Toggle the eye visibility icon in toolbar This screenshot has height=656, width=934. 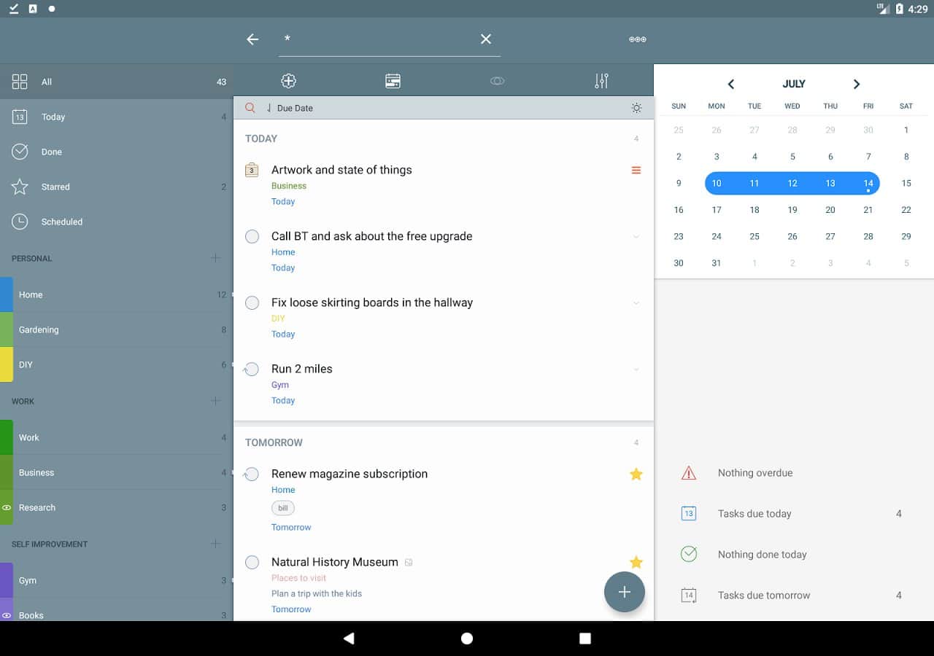click(497, 81)
